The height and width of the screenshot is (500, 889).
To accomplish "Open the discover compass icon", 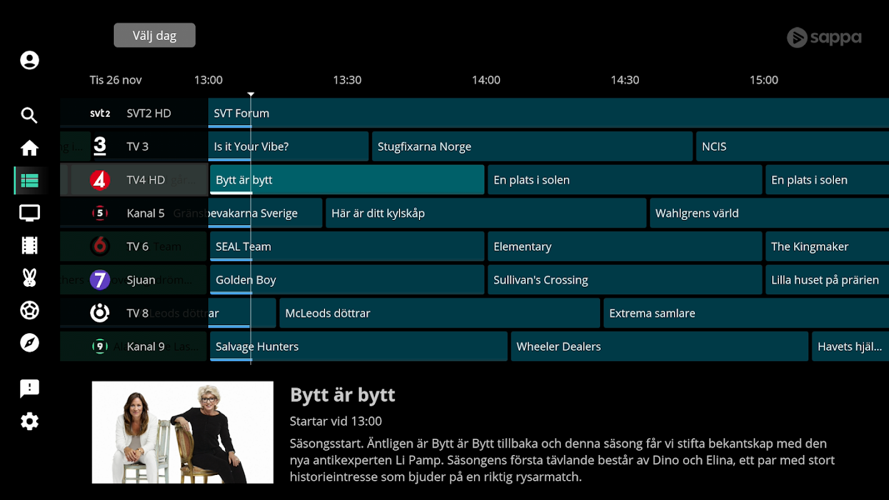I will (29, 342).
